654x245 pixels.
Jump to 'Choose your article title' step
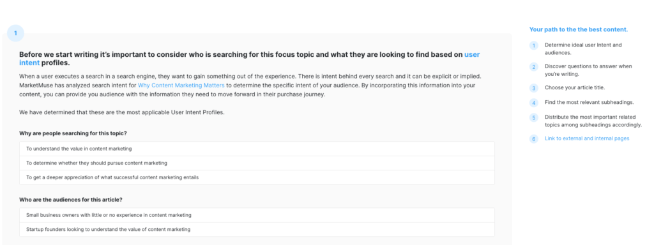575,88
